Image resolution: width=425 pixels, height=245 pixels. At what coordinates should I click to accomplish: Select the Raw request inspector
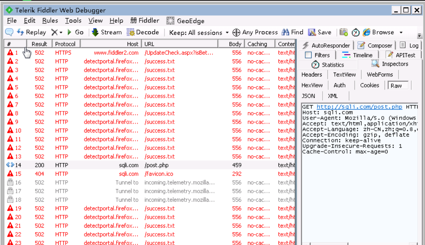[x=398, y=85]
